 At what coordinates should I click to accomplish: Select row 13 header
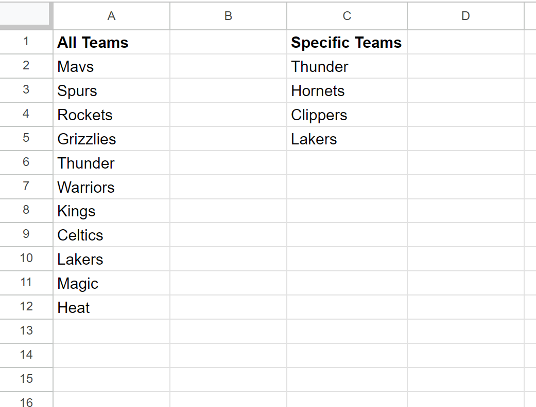click(26, 331)
